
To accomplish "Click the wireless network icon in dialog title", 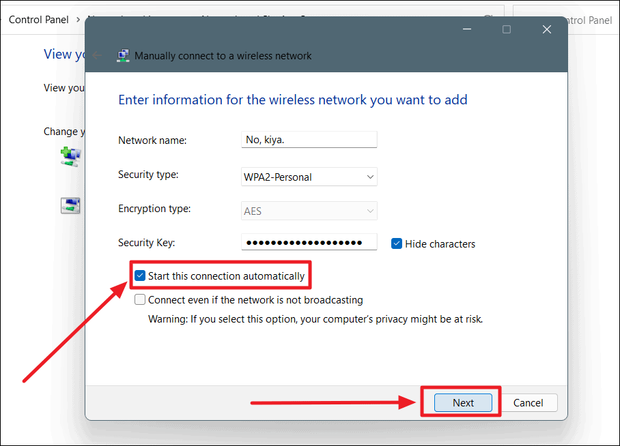I will [x=124, y=56].
